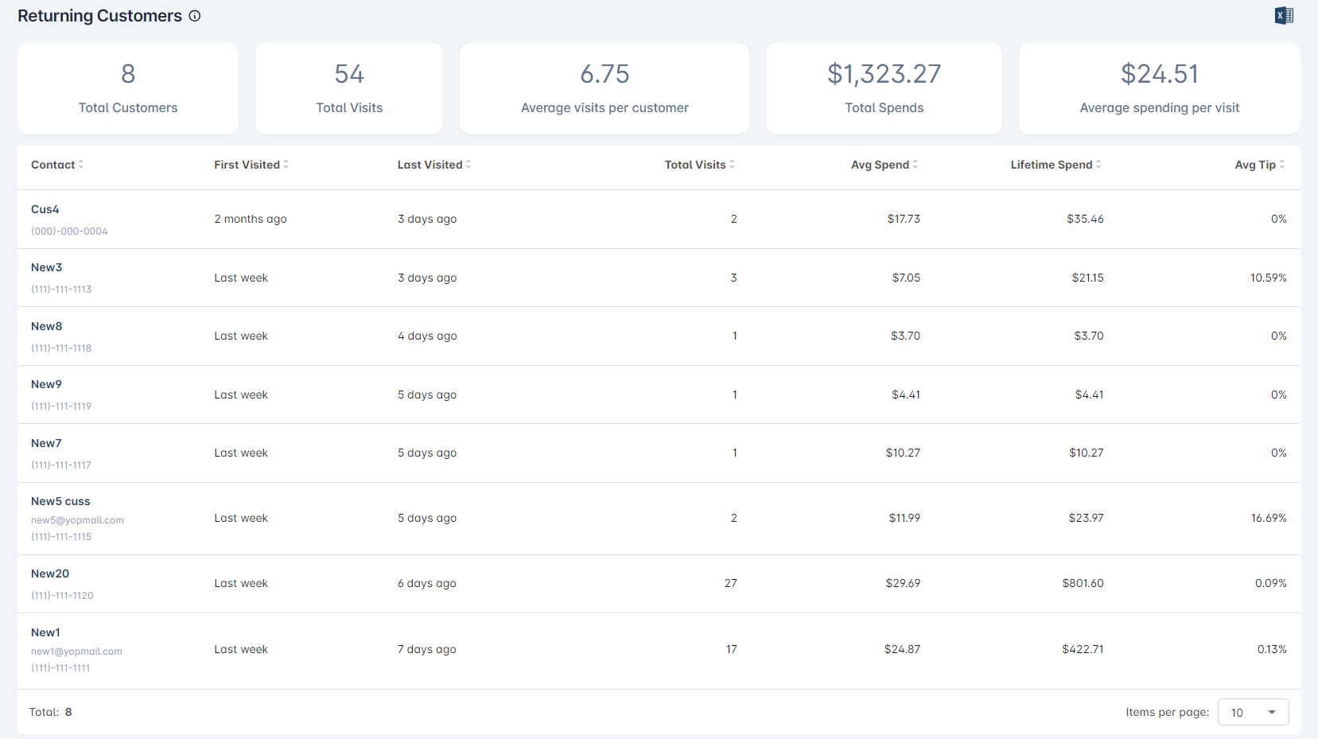The height and width of the screenshot is (739, 1318).
Task: Click the Average spending per visit card
Action: (1159, 88)
